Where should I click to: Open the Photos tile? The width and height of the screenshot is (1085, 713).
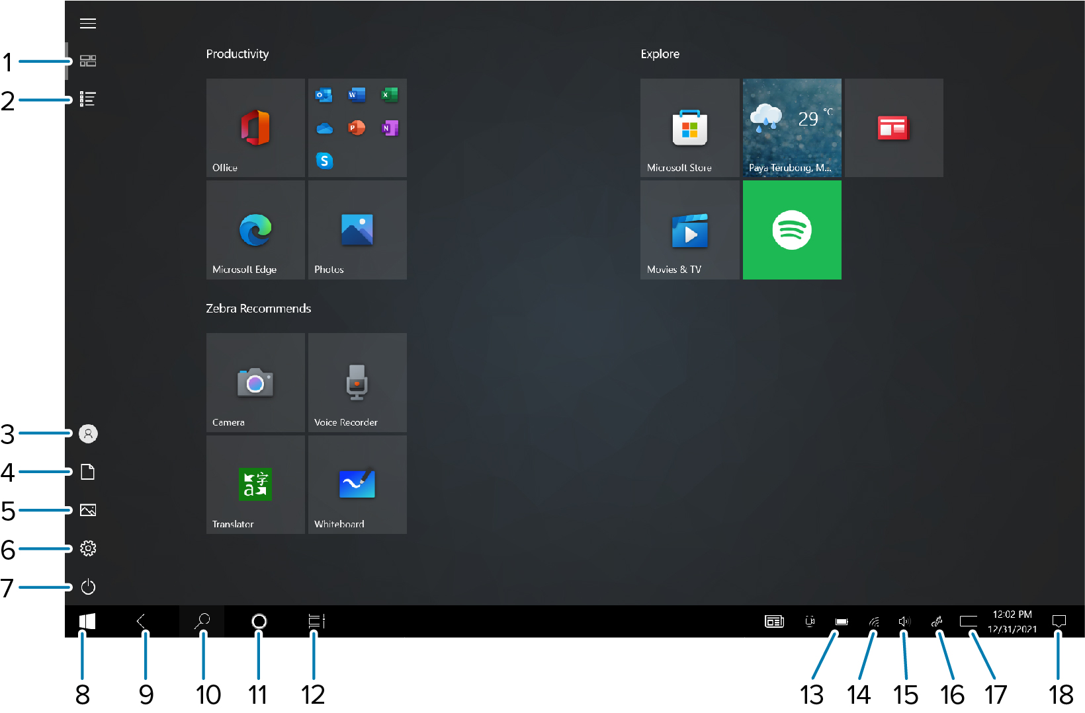[357, 230]
